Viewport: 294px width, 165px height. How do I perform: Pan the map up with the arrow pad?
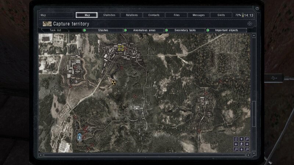coord(241,139)
